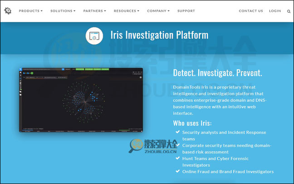The image size is (294, 184).
Task: Click the checkmark beside Online Fraud
Action: [x=177, y=171]
